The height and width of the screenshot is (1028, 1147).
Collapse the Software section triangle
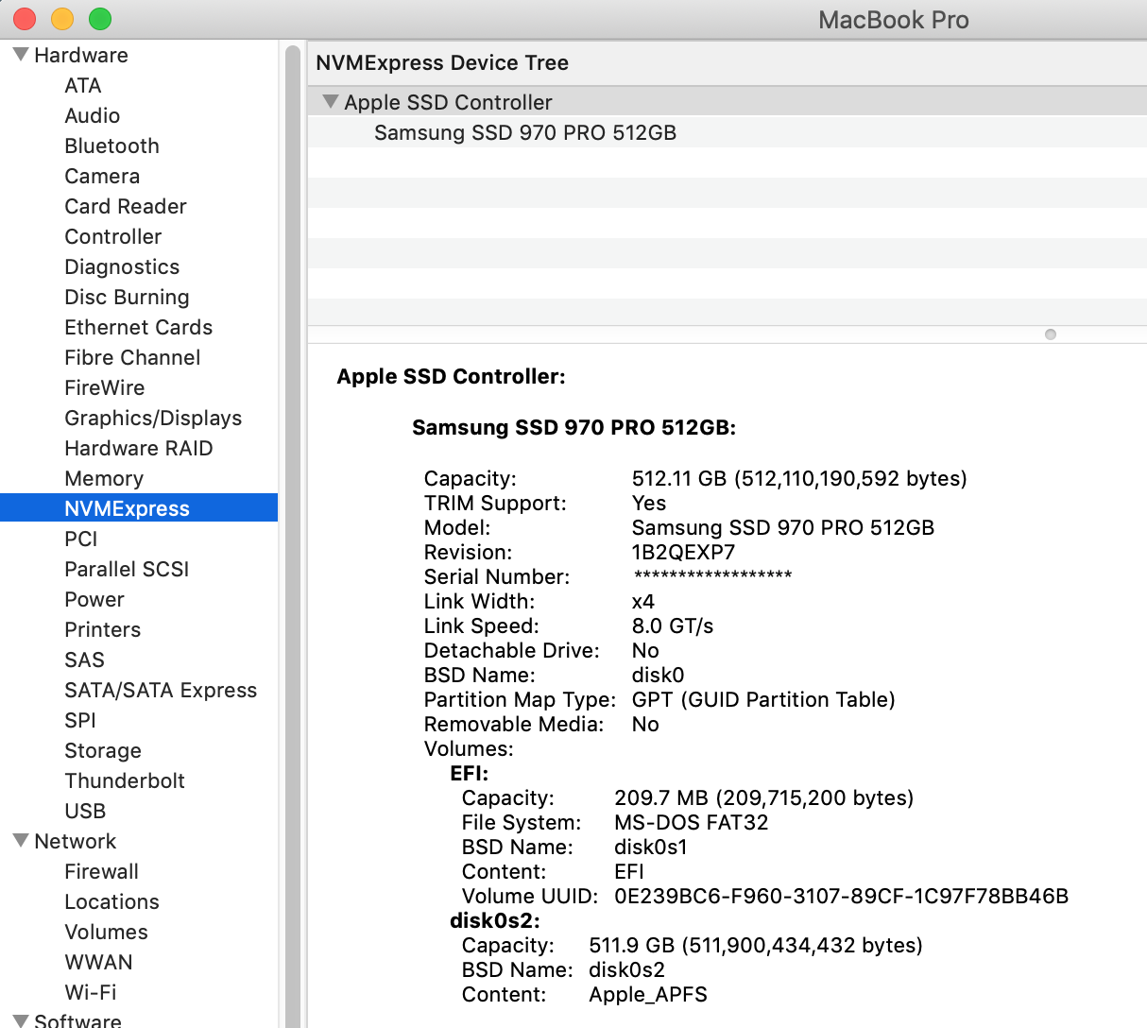pos(21,1020)
